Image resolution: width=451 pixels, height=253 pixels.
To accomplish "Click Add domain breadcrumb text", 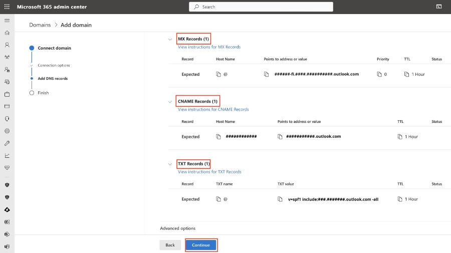I will [76, 25].
